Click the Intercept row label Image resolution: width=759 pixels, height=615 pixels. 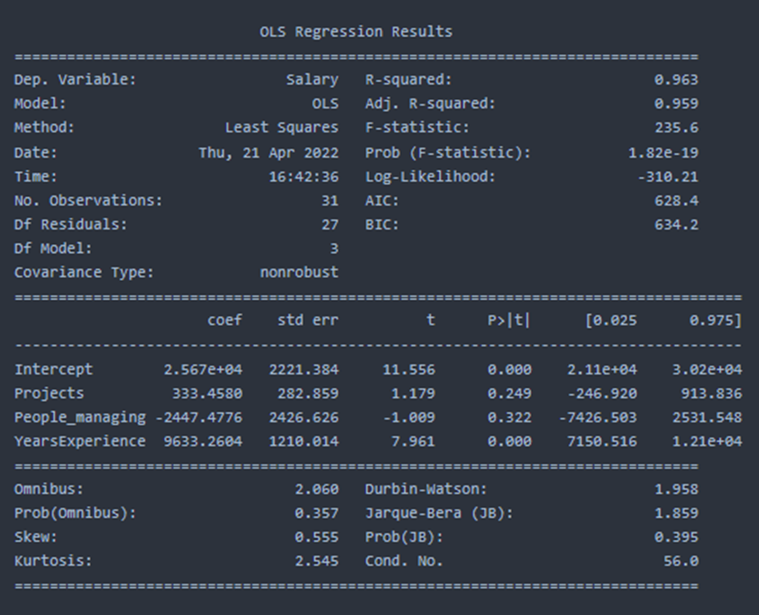pyautogui.click(x=53, y=369)
